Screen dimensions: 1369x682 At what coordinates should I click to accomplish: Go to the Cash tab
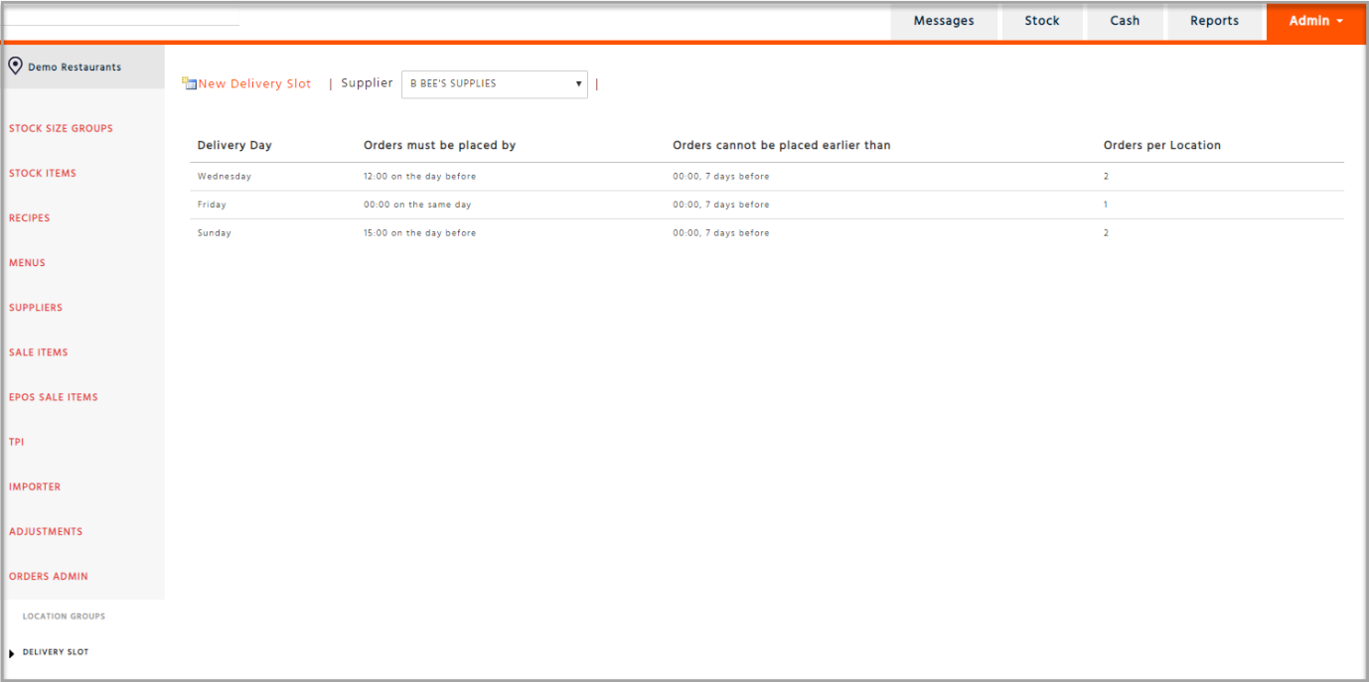tap(1125, 21)
